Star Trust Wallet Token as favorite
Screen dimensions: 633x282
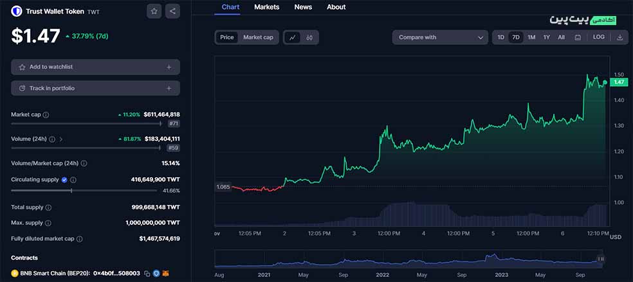click(154, 12)
